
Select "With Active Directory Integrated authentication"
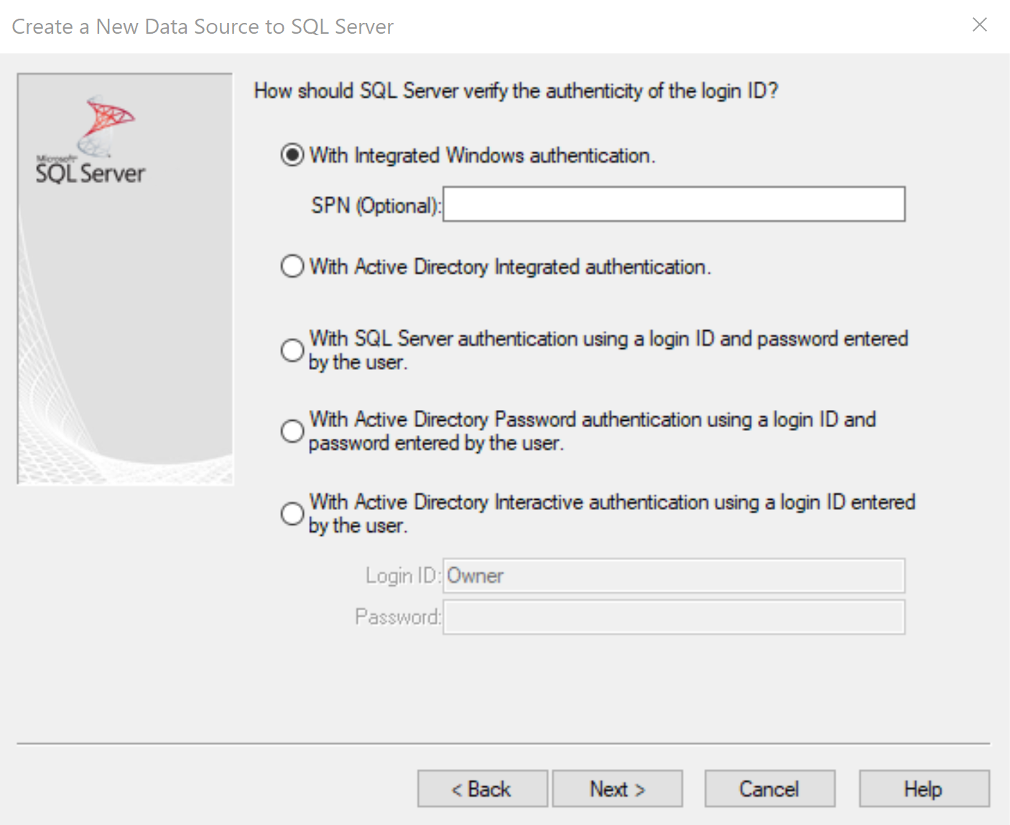292,266
